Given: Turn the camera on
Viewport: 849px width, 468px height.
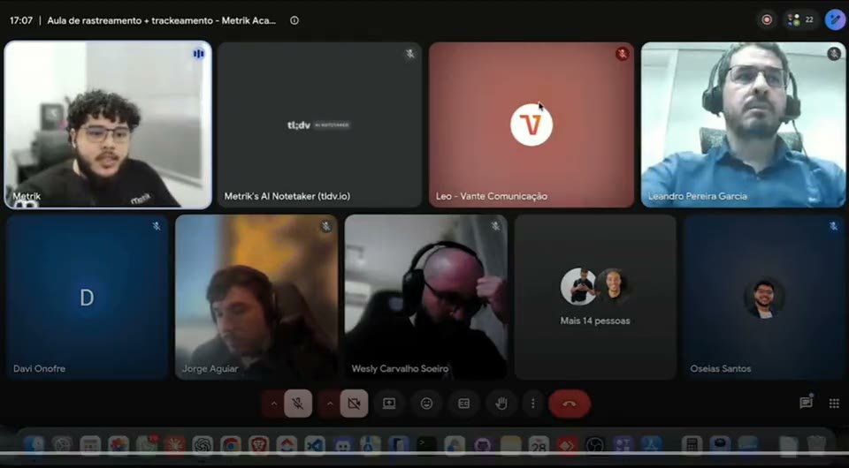Looking at the screenshot, I should coord(354,404).
